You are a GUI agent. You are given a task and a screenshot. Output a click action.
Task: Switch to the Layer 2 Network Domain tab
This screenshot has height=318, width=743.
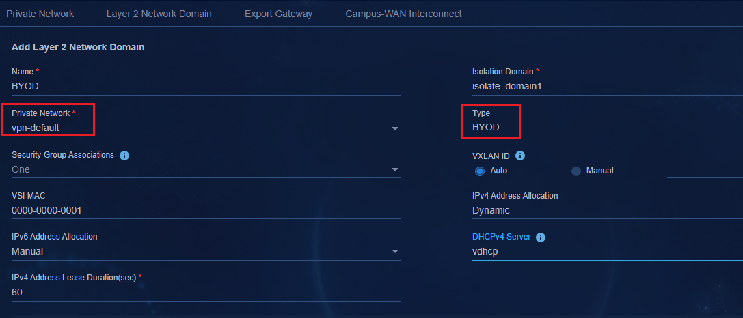tap(159, 14)
